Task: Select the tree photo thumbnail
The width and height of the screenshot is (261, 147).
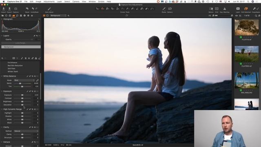Action: (246, 27)
